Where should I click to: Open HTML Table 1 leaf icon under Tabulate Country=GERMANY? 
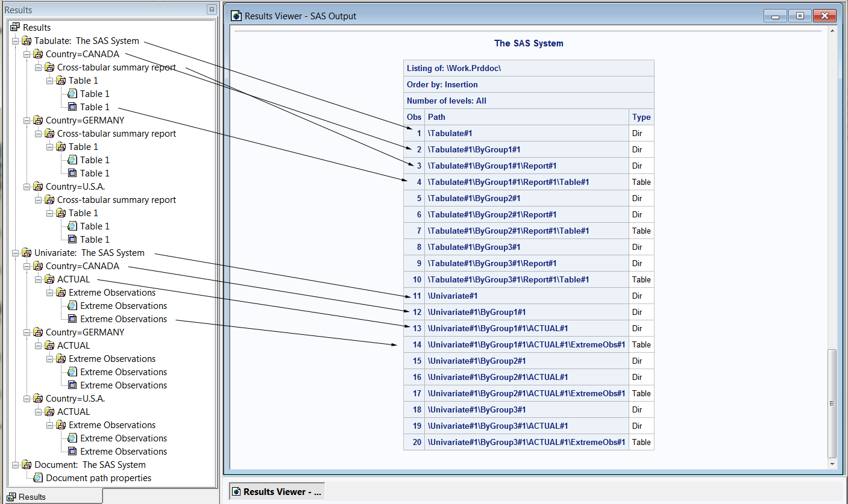(72, 160)
